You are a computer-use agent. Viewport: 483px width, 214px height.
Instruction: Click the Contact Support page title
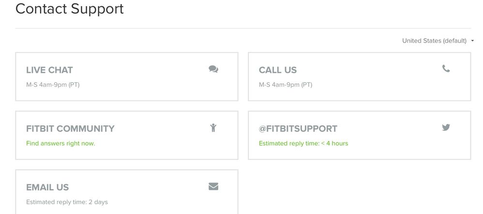[69, 9]
